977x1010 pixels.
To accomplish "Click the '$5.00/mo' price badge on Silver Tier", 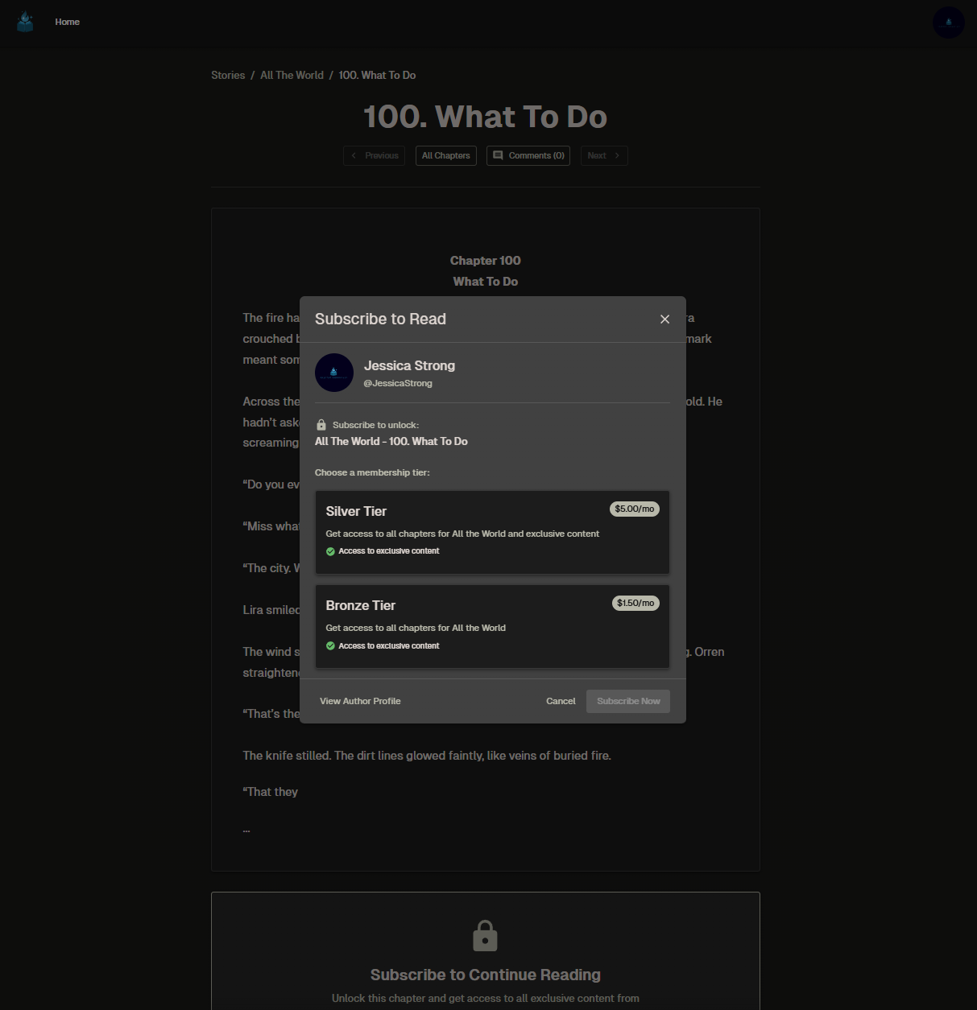I will [634, 509].
